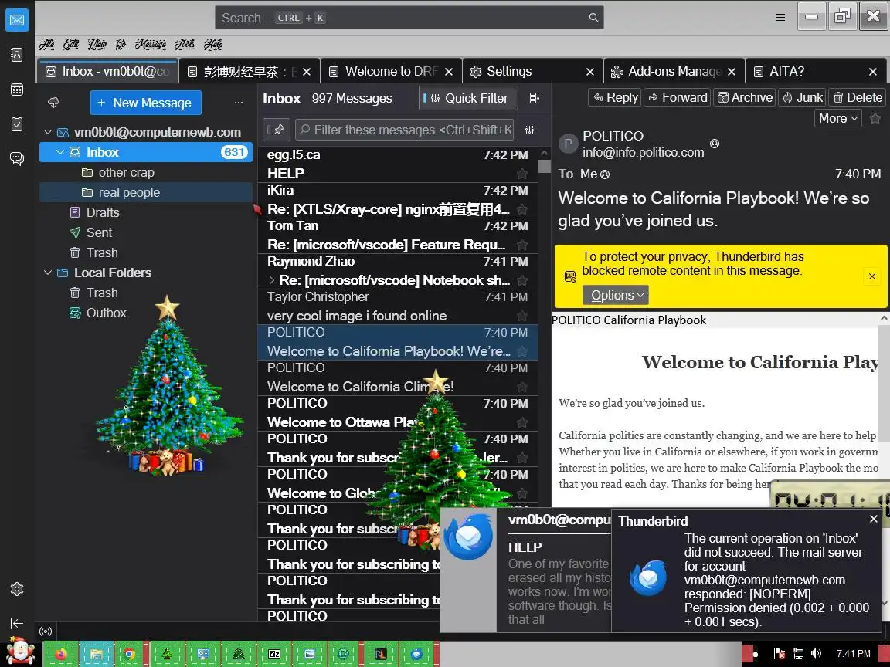Delete the current message

[x=857, y=97]
